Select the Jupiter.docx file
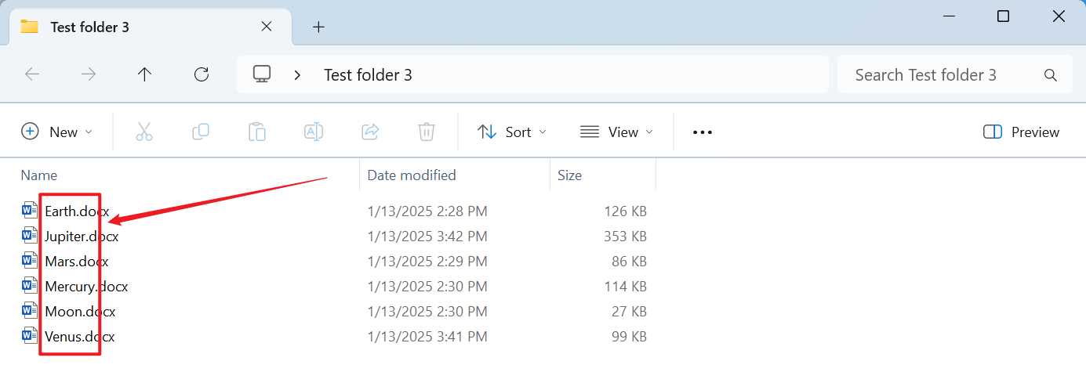The image size is (1086, 372). (x=82, y=237)
